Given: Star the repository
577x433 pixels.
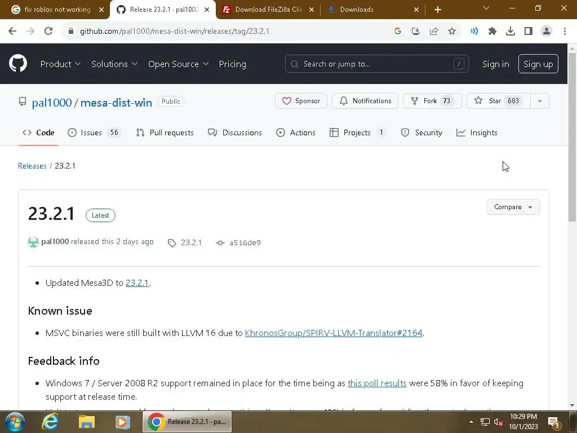Looking at the screenshot, I should pos(499,101).
